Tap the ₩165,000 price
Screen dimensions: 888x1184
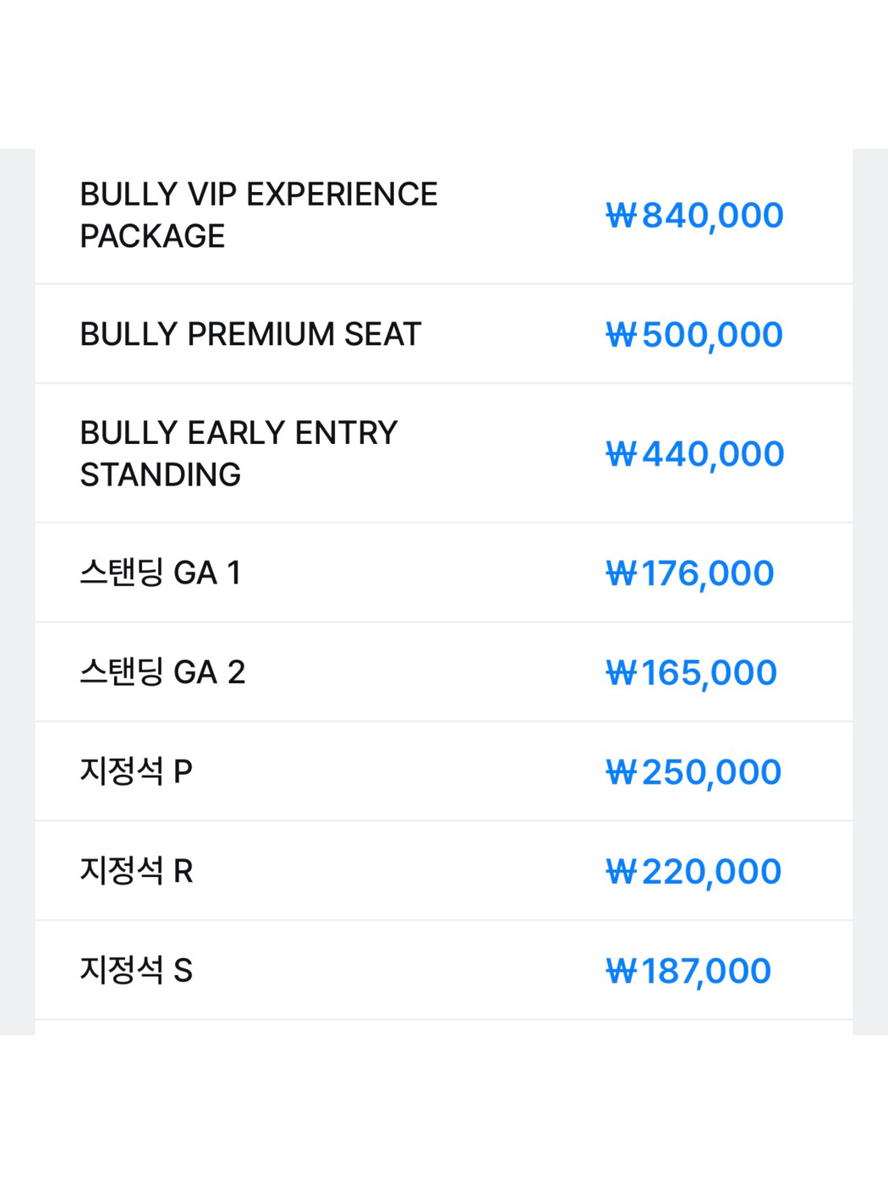tap(691, 673)
